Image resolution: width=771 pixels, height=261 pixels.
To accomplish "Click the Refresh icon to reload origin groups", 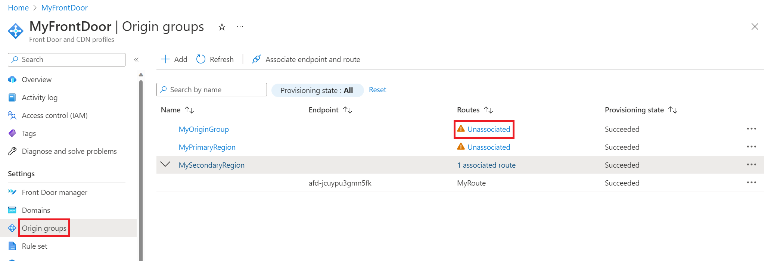I will [x=200, y=59].
